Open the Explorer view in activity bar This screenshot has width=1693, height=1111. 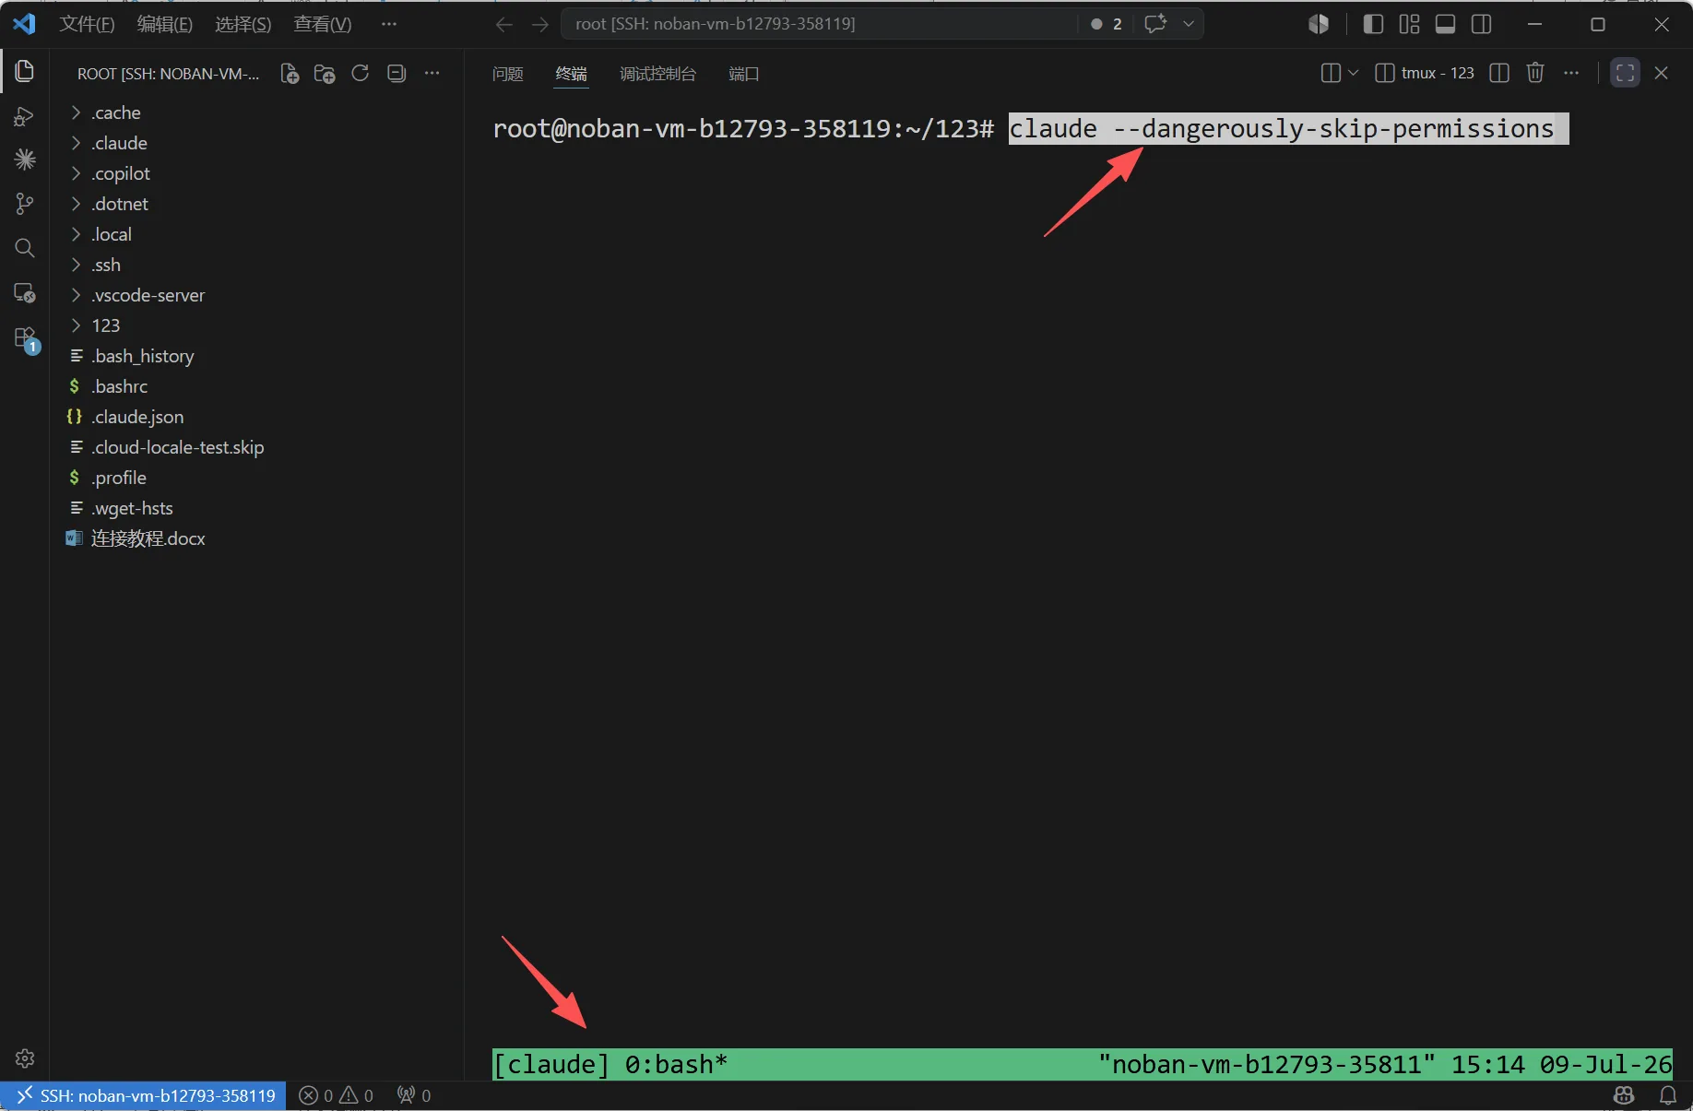click(25, 71)
